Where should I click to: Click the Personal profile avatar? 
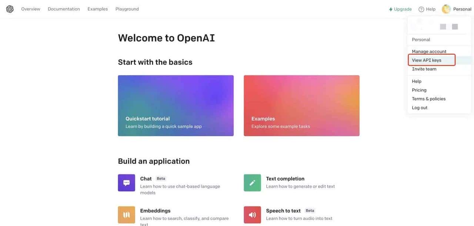coord(446,9)
